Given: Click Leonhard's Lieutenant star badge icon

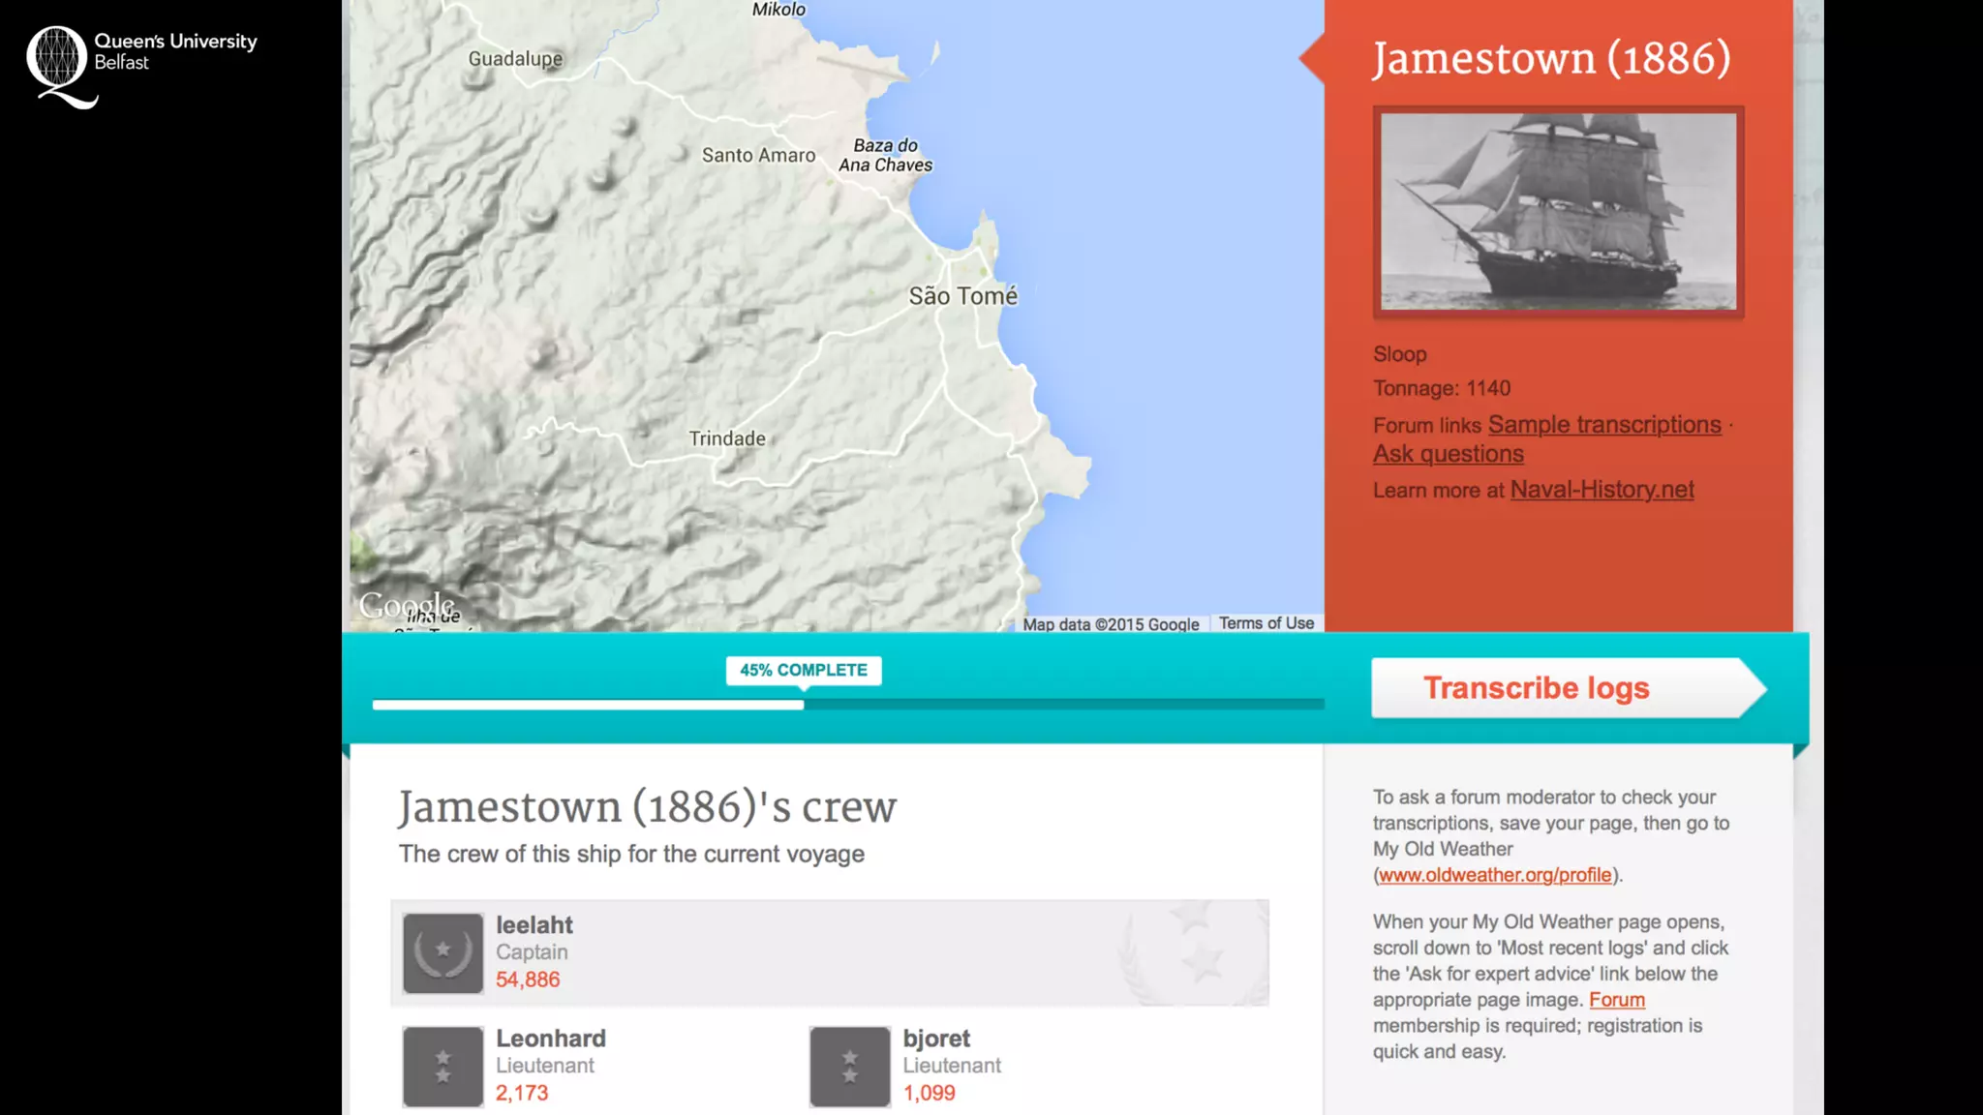Looking at the screenshot, I should (442, 1066).
